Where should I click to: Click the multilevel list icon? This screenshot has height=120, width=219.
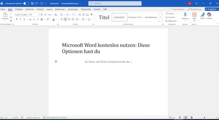click(73, 15)
